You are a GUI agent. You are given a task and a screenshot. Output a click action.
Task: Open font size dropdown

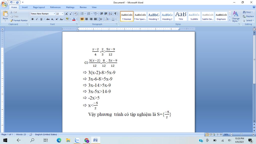tap(62, 14)
